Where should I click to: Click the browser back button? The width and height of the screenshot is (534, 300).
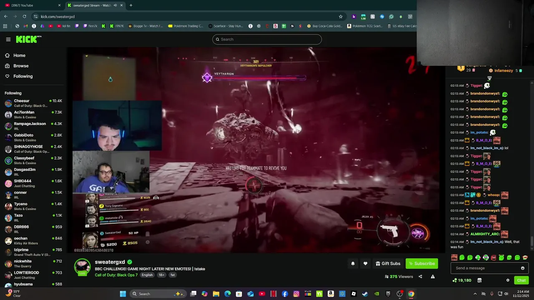[x=5, y=16]
